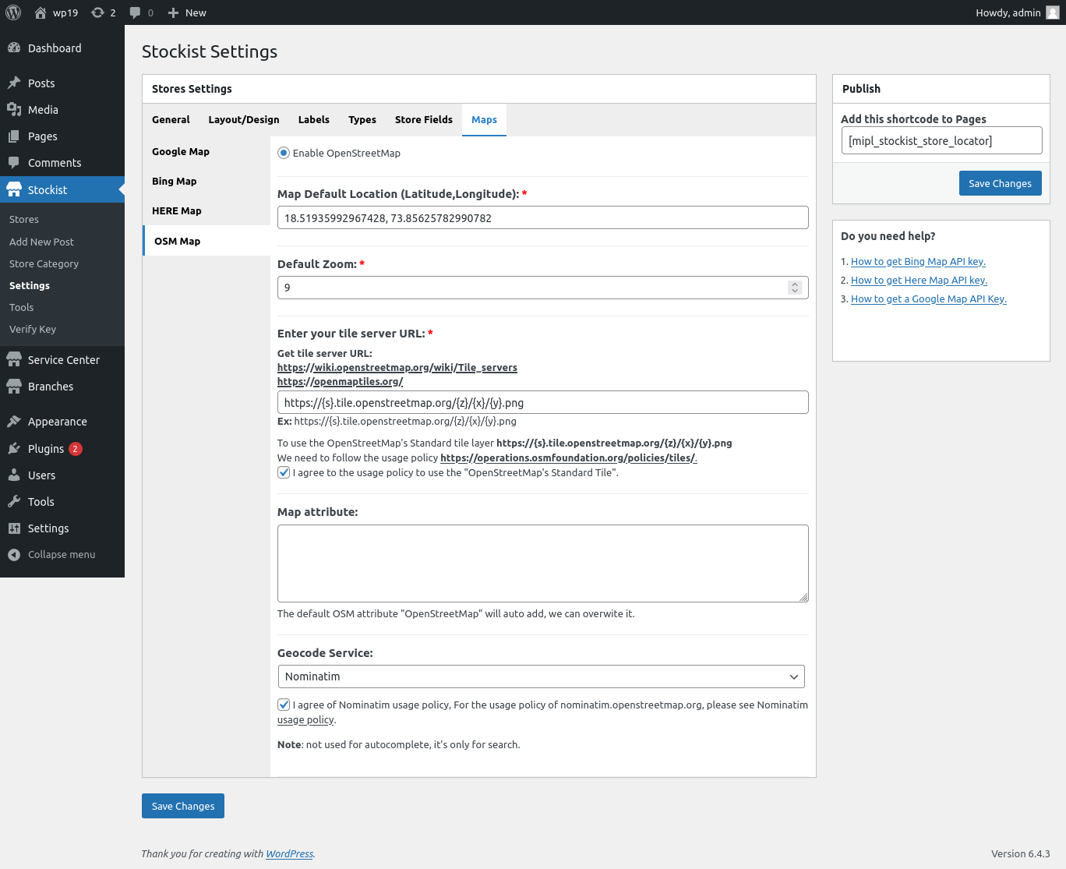1066x869 pixels.
Task: Click the Collapse menu arrow icon
Action: (x=14, y=555)
